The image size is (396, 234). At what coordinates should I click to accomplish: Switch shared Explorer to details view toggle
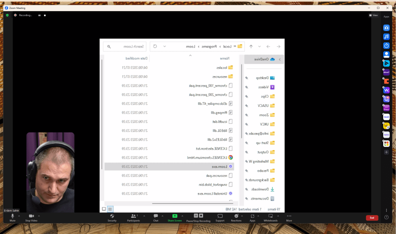110,209
